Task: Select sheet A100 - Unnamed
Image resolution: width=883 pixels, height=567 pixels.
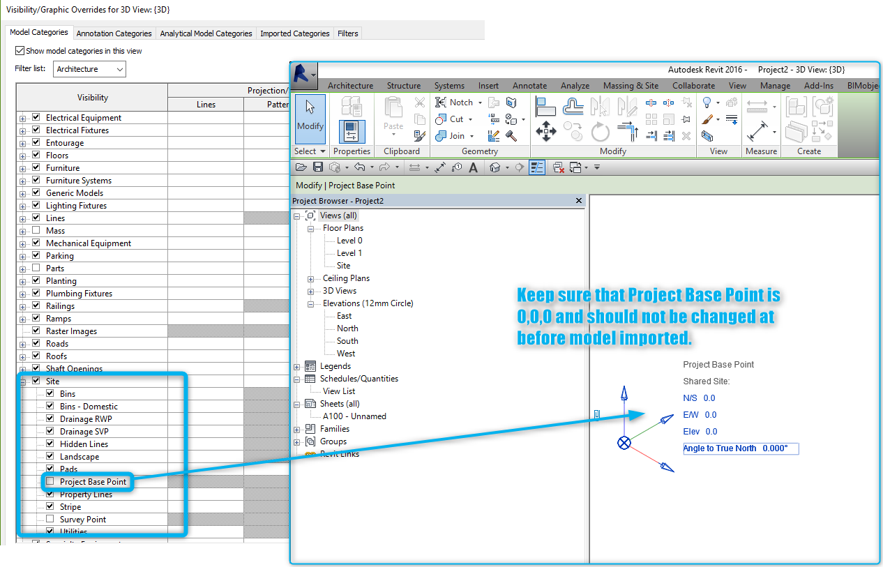Action: coord(354,416)
